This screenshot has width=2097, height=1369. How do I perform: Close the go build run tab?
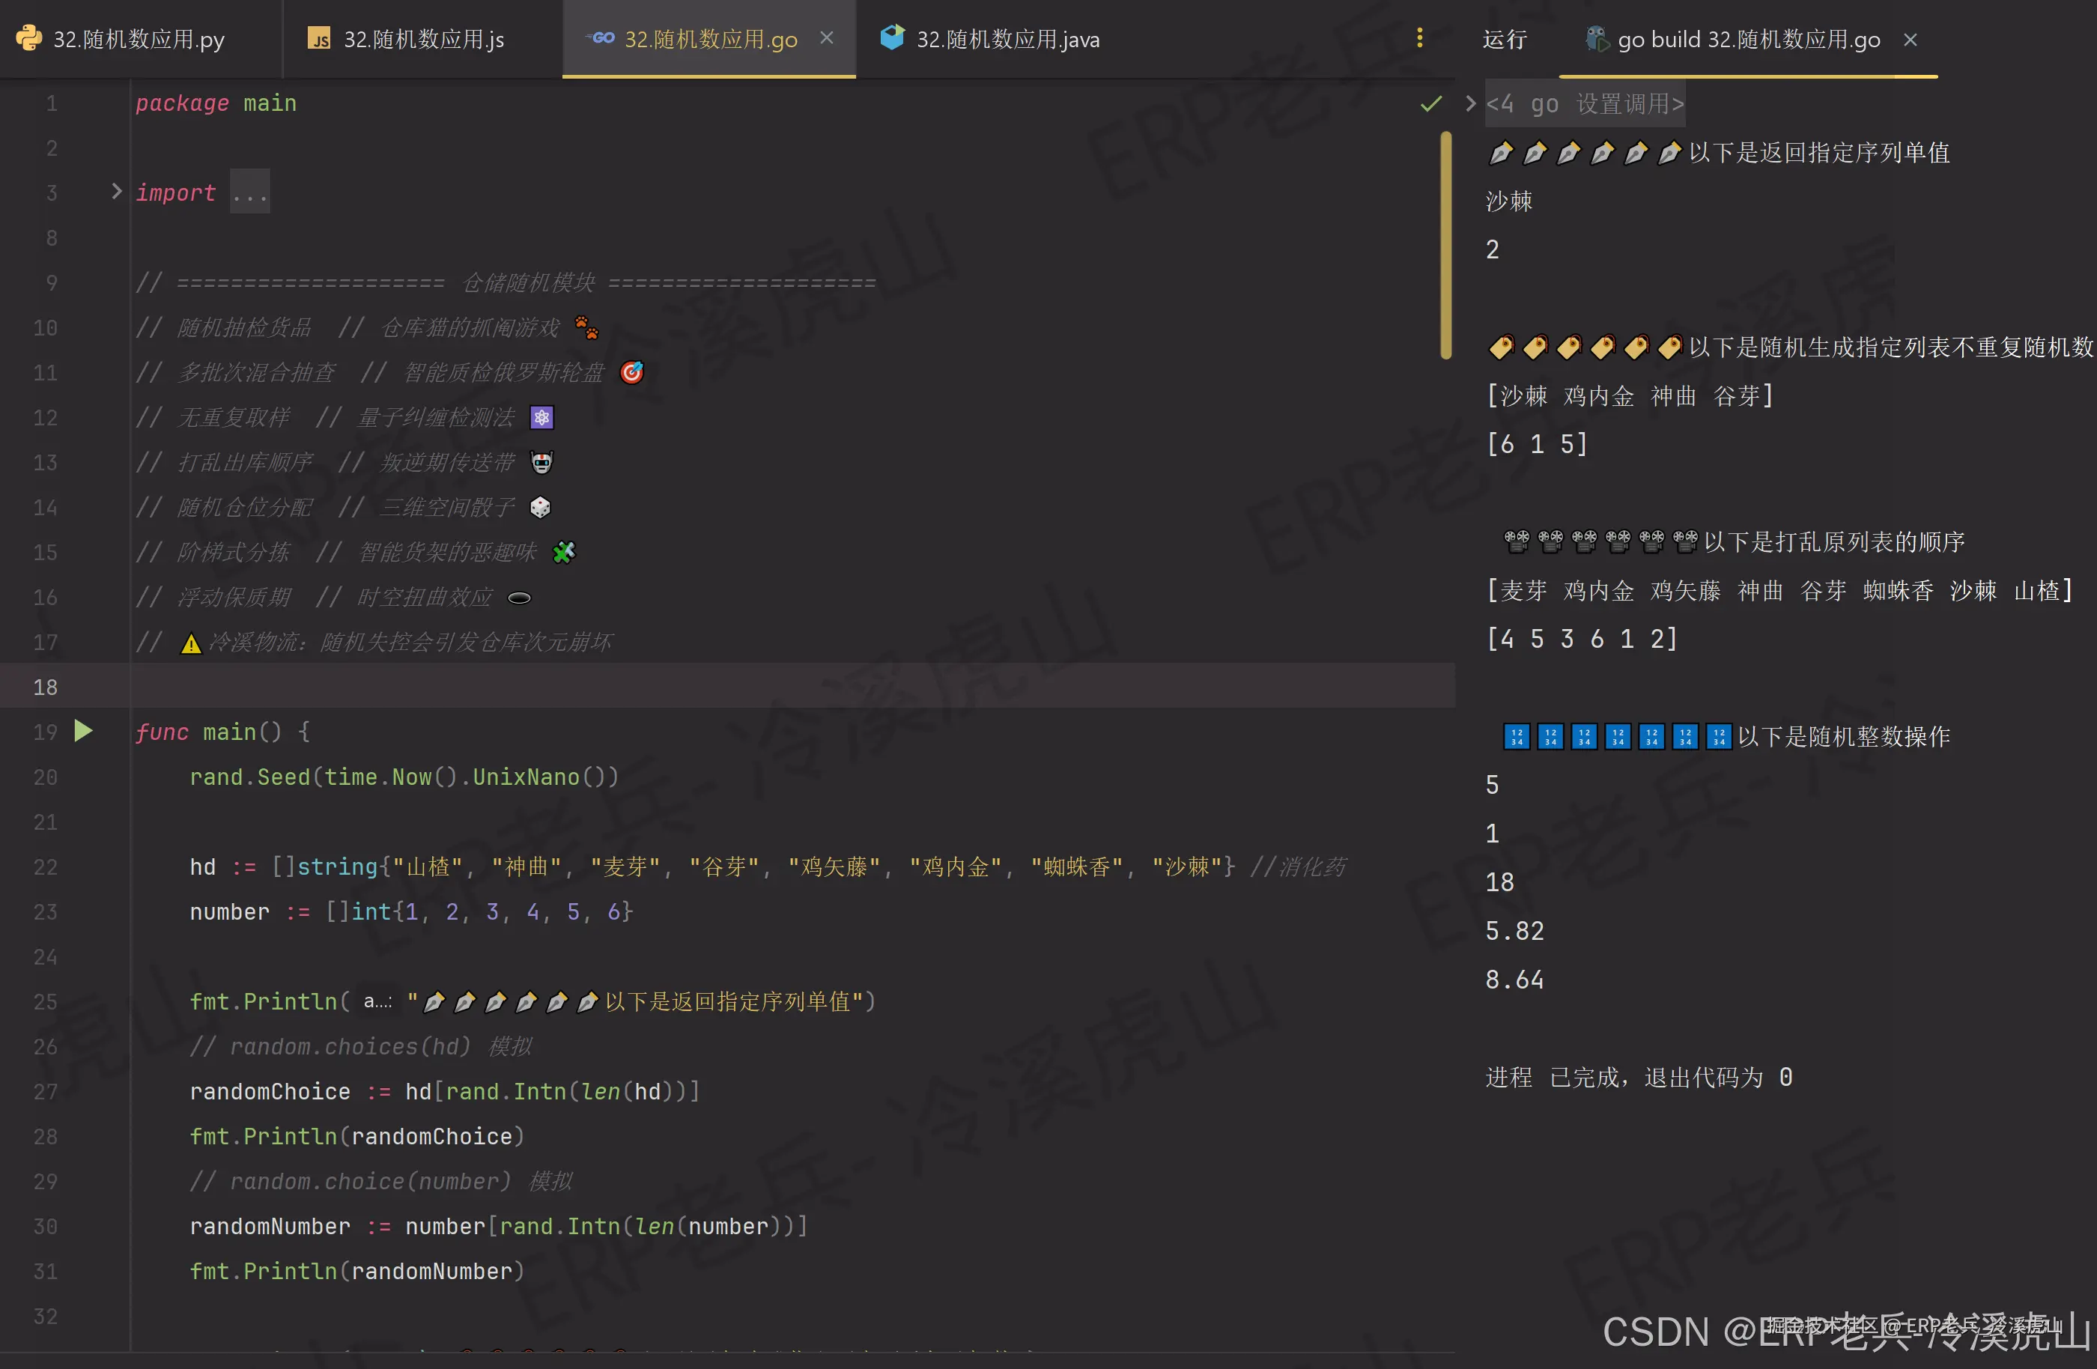tap(1911, 40)
